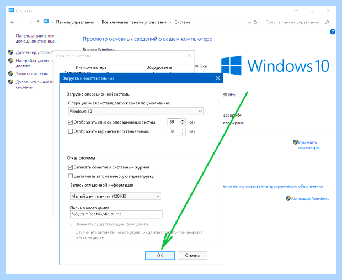Image resolution: width=342 pixels, height=280 pixels.
Task: Click the back arrow in System window
Action: tap(13, 22)
